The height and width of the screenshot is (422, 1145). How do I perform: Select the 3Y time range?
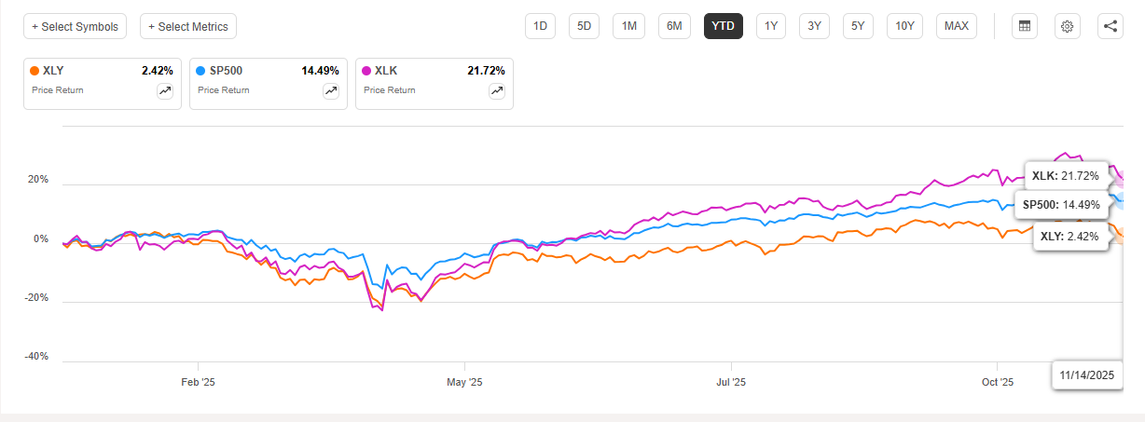pyautogui.click(x=814, y=26)
